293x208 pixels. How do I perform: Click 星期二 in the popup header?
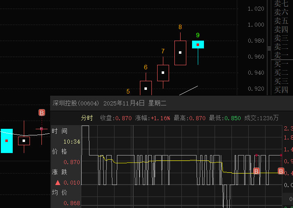tap(157, 103)
